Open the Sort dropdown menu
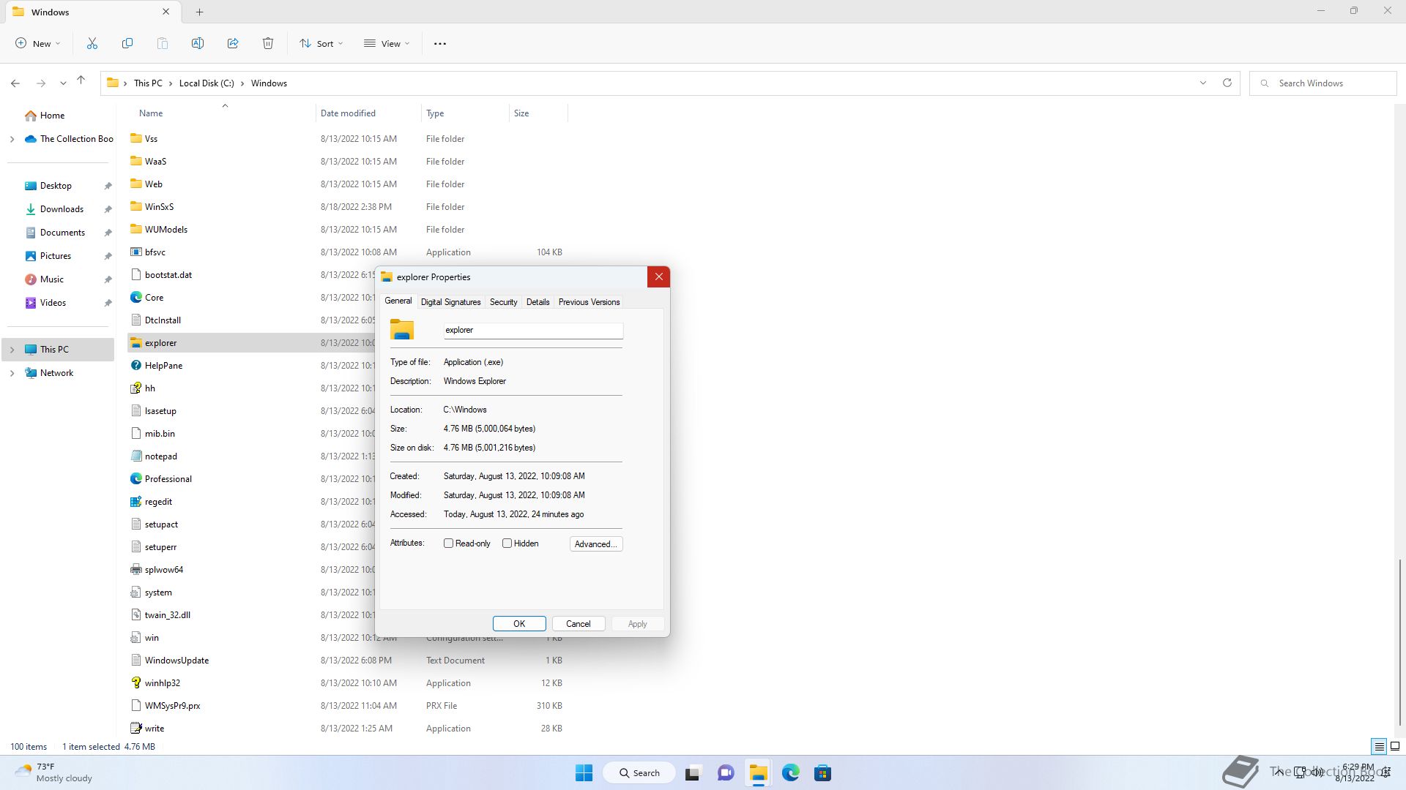Screen dimensions: 1406x790 click(x=321, y=44)
